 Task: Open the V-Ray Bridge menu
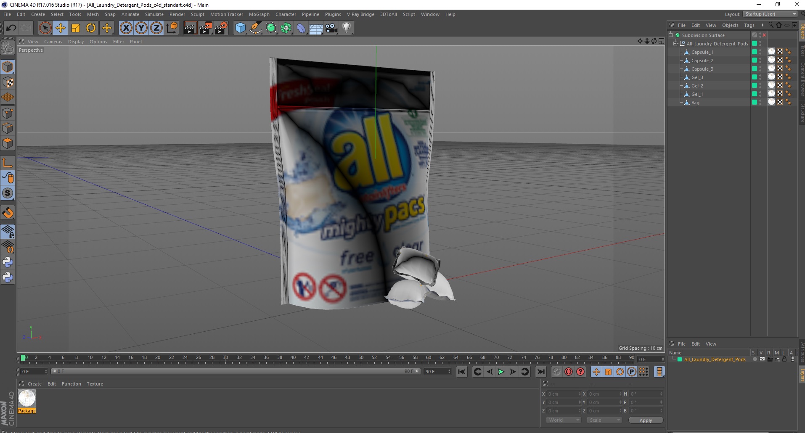coord(360,14)
